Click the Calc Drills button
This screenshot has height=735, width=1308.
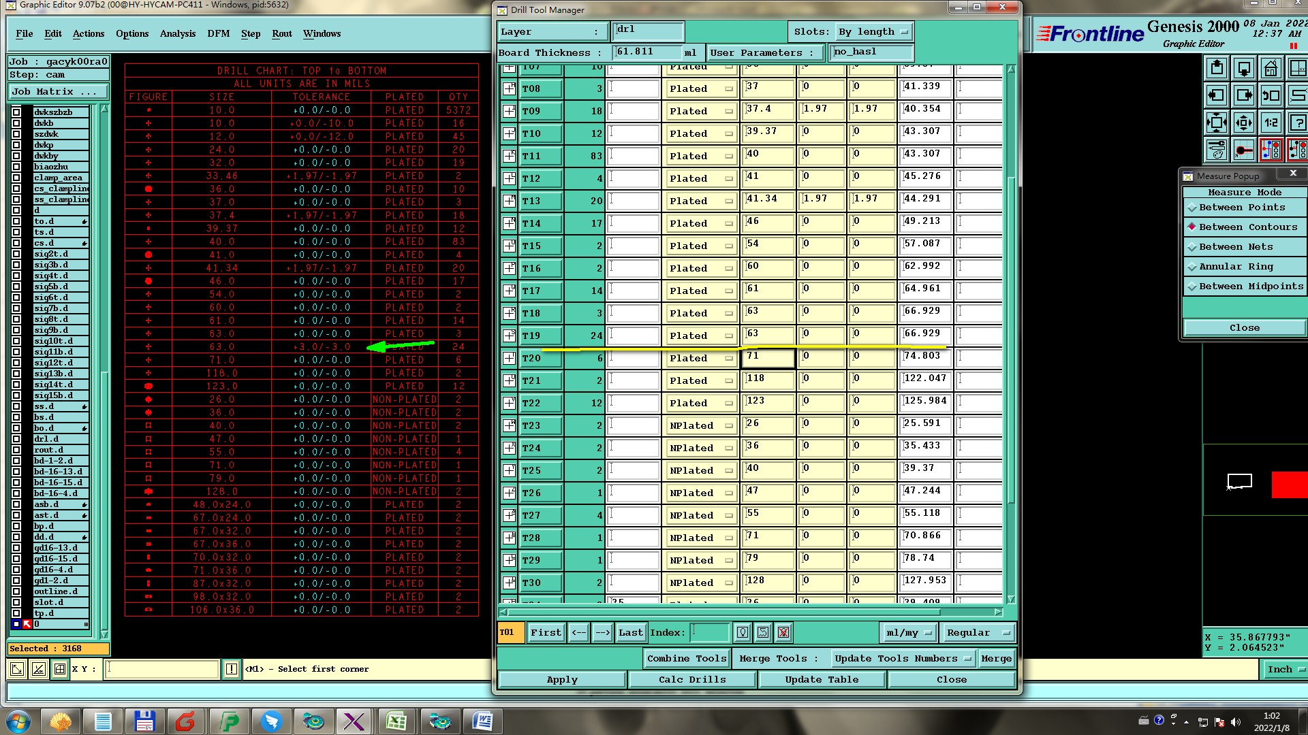click(691, 679)
